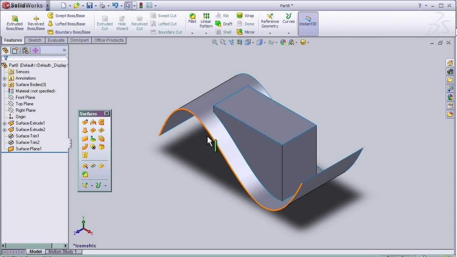Select the Offset Surface tool in Surfaces toolbar

(x=101, y=138)
